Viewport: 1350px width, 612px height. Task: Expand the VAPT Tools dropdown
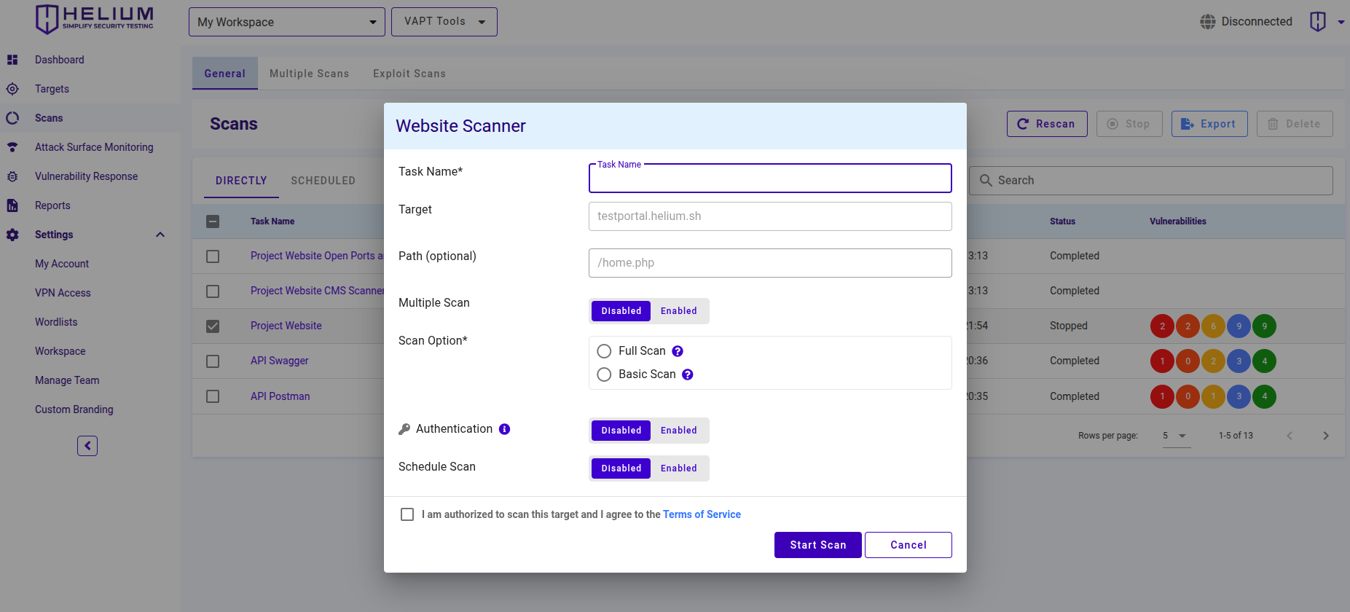[444, 22]
